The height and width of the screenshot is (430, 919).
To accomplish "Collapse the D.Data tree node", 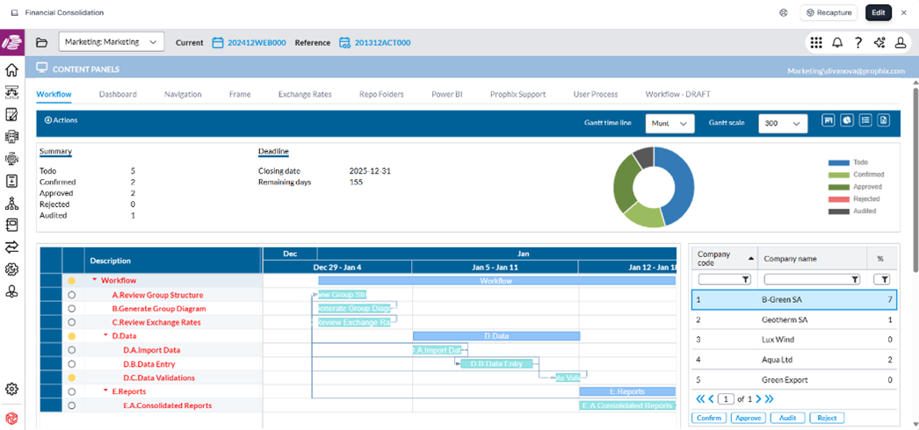I will point(106,336).
